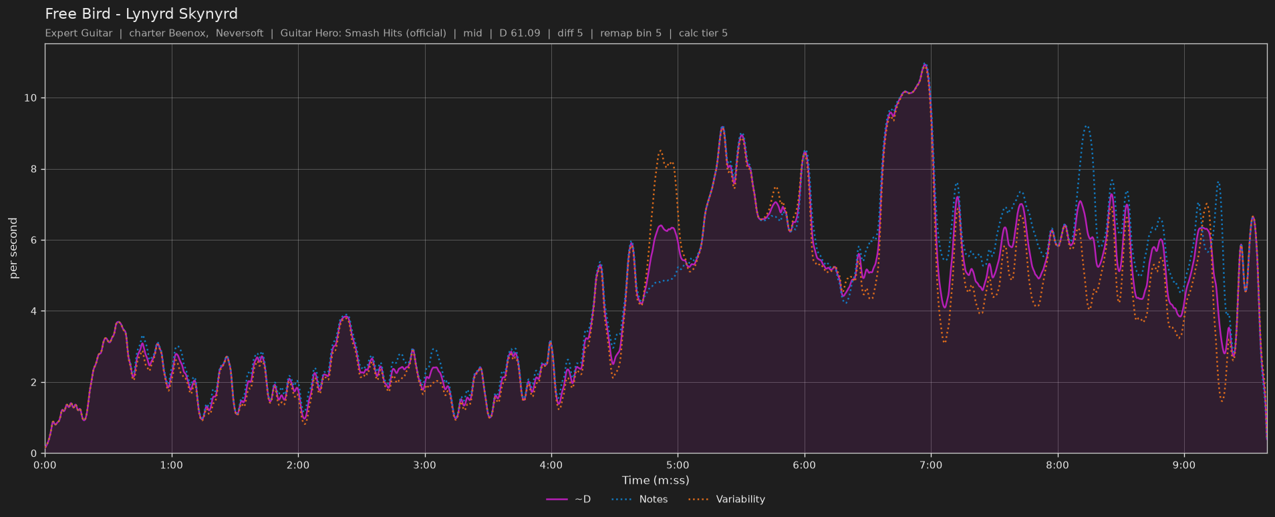This screenshot has height=517, width=1275.
Task: Click the '4:00' x-axis tick label
Action: 551,465
